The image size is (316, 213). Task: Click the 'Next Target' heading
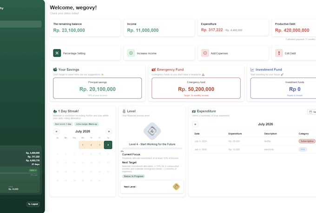(x=129, y=162)
